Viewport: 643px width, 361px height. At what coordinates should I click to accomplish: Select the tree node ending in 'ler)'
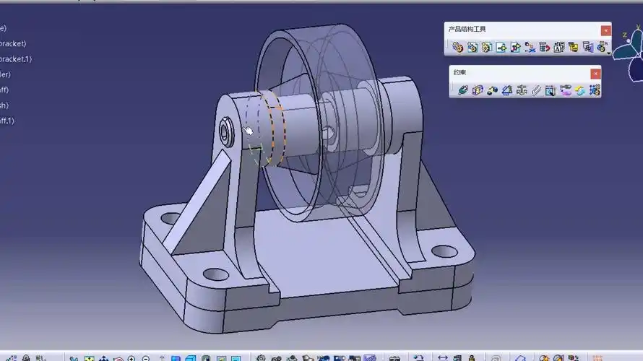pyautogui.click(x=5, y=74)
